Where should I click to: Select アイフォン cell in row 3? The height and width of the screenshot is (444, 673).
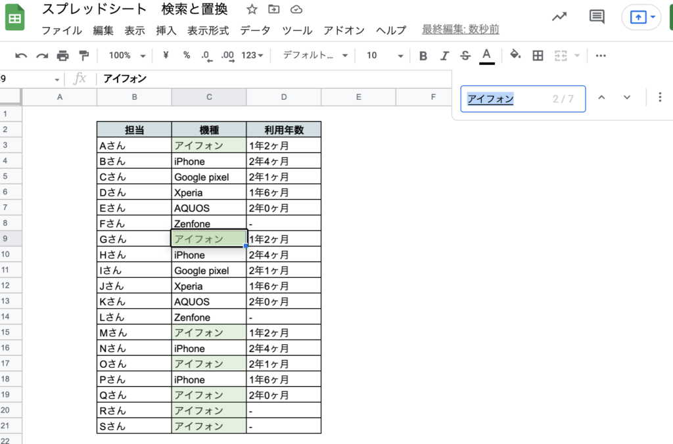pyautogui.click(x=209, y=145)
